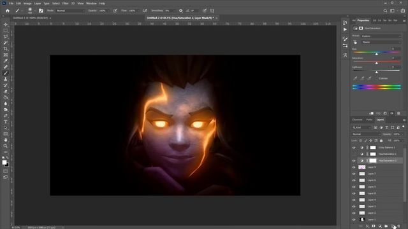Image resolution: width=408 pixels, height=229 pixels.
Task: Select the Eyedropper tool in toolbar
Action: [x=6, y=61]
